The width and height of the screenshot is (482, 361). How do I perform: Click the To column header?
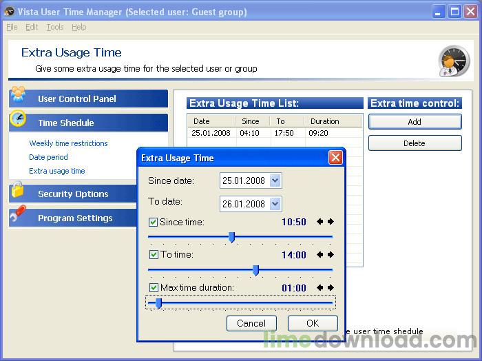(287, 121)
